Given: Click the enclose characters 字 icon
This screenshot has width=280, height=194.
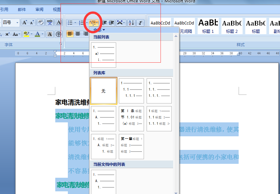Looking at the screenshot, I should point(59,34).
